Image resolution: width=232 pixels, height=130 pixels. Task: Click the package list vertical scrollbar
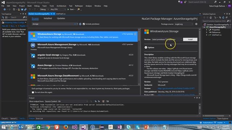139,57
